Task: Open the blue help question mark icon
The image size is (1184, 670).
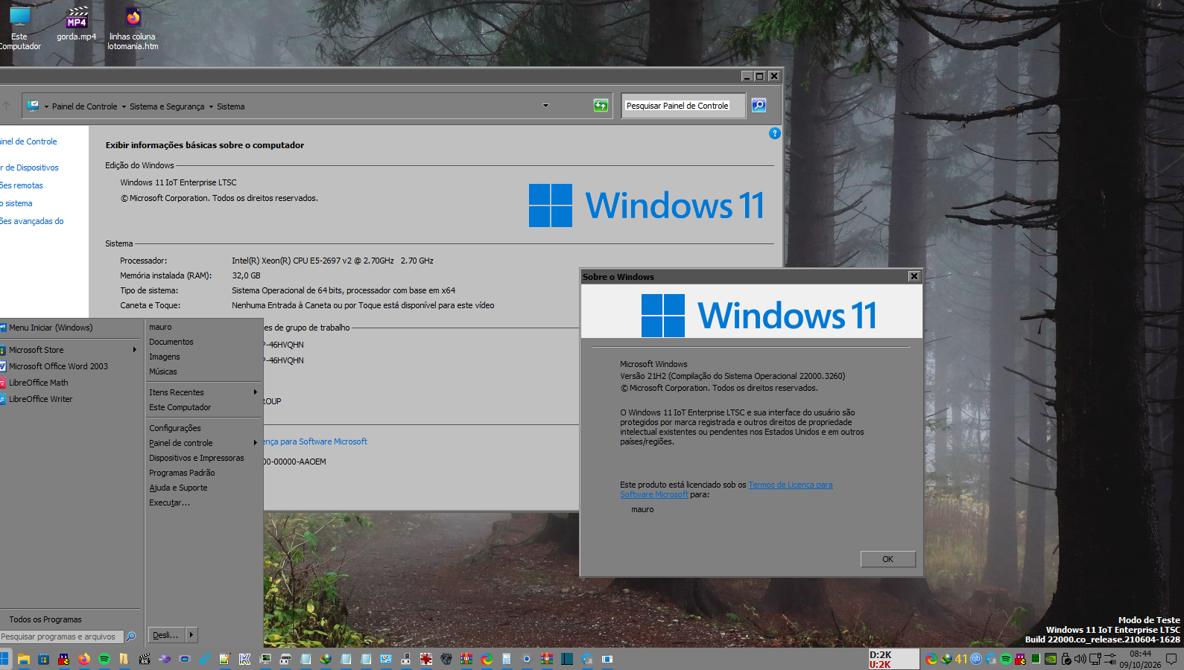Action: [x=775, y=133]
